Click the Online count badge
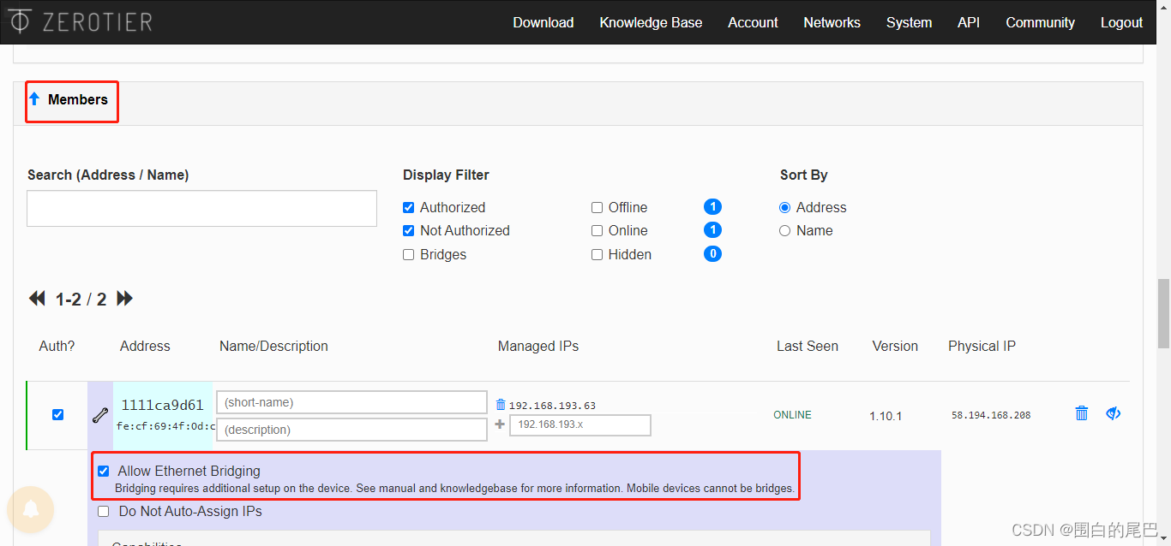Image resolution: width=1171 pixels, height=546 pixels. pos(712,230)
